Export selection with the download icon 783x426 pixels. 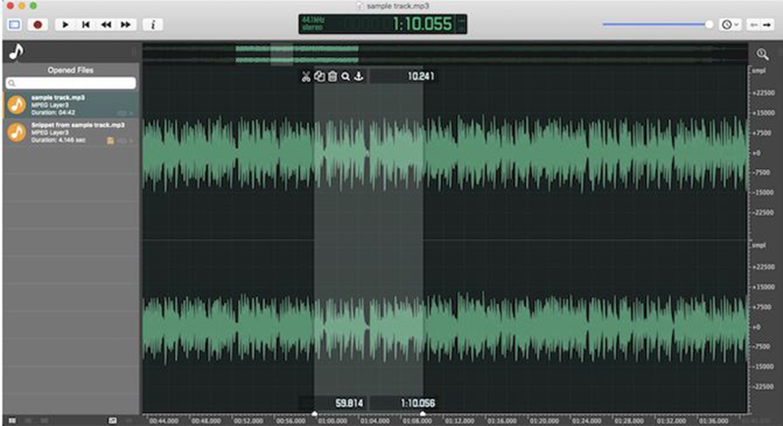tap(359, 77)
